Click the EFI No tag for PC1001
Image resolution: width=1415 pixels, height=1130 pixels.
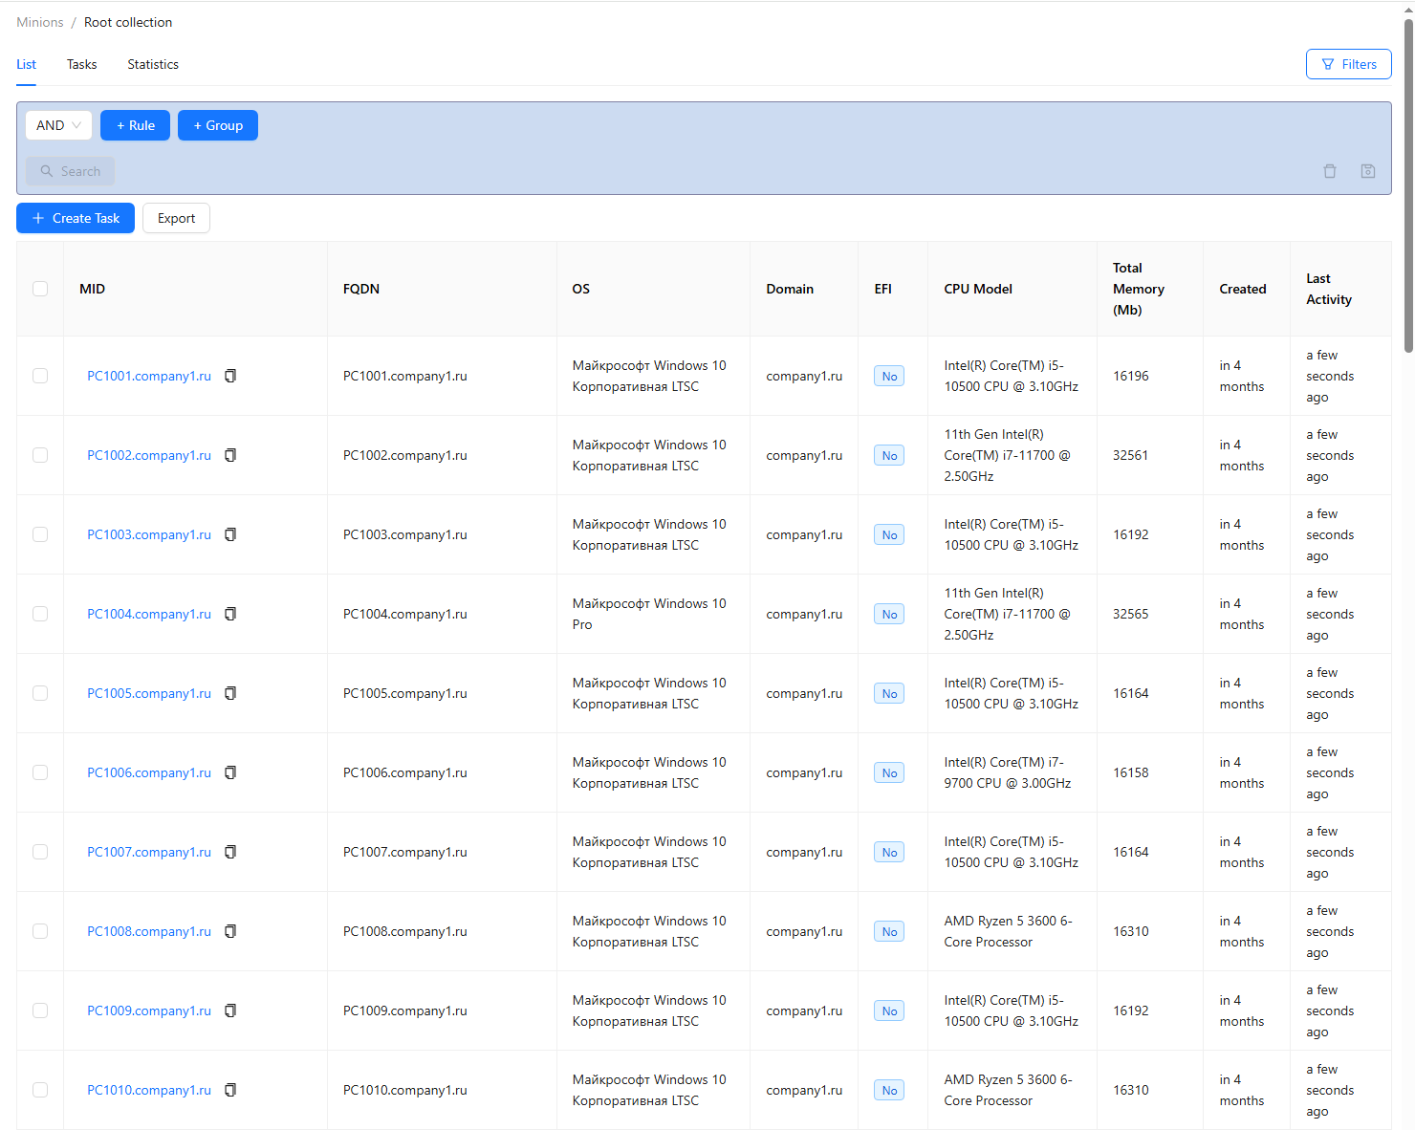pos(889,376)
